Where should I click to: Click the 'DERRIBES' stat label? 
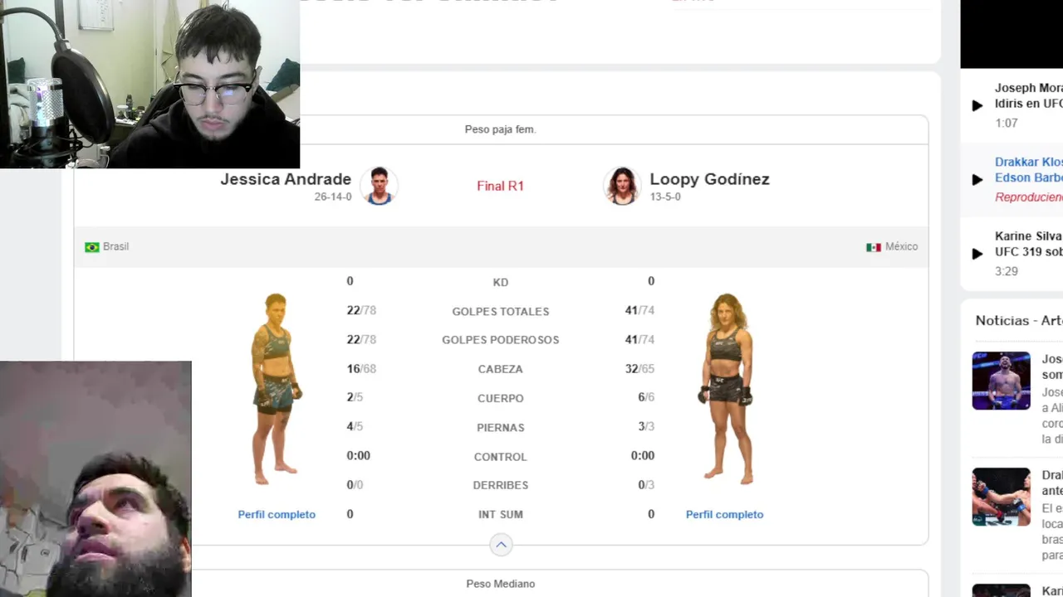tap(500, 485)
